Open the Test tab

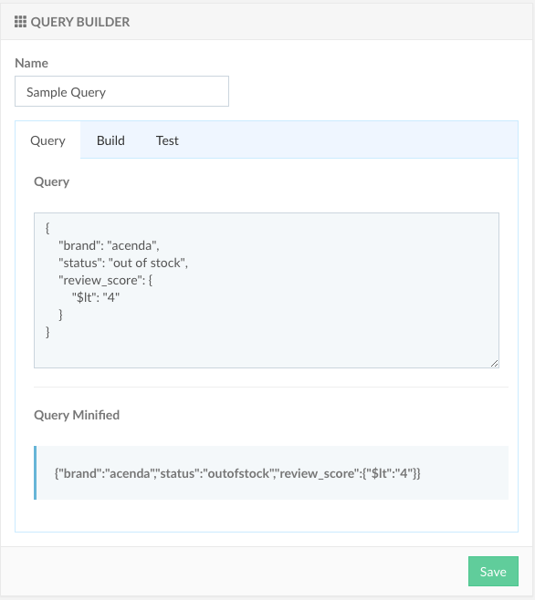pyautogui.click(x=167, y=140)
